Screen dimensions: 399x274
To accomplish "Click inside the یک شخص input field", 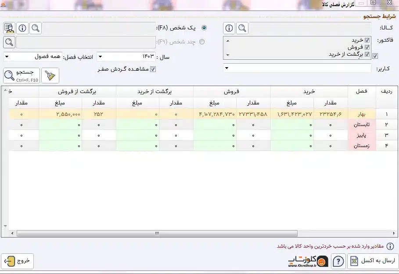I will click(x=99, y=28).
